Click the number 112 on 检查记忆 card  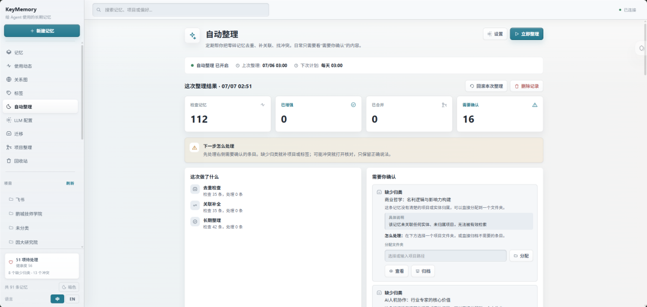[199, 119]
